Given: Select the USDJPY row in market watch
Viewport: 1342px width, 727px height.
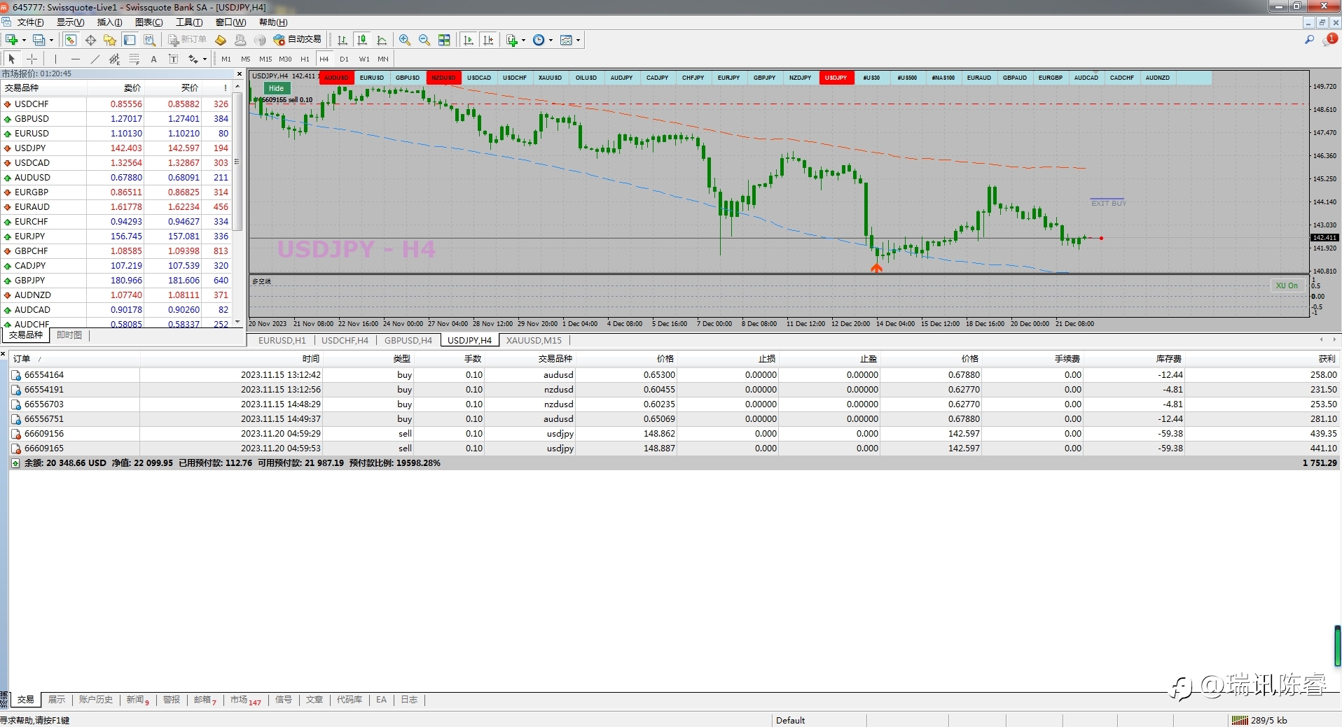Looking at the screenshot, I should click(30, 148).
